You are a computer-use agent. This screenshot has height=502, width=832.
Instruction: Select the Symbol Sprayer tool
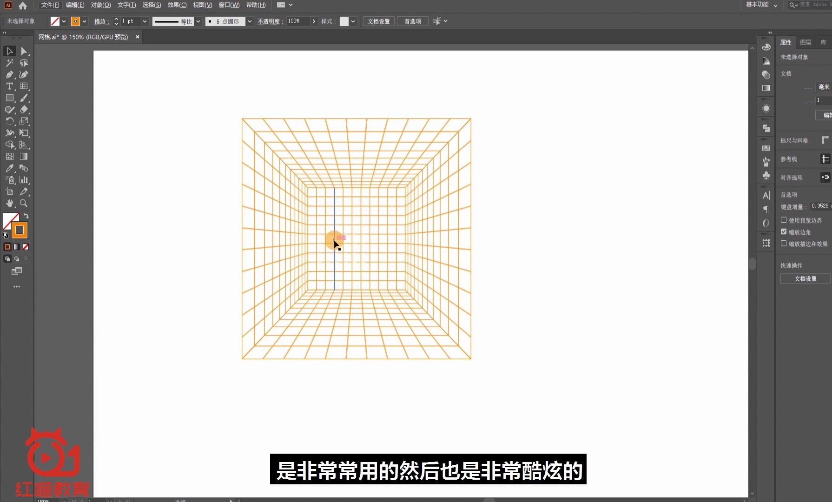(9, 180)
